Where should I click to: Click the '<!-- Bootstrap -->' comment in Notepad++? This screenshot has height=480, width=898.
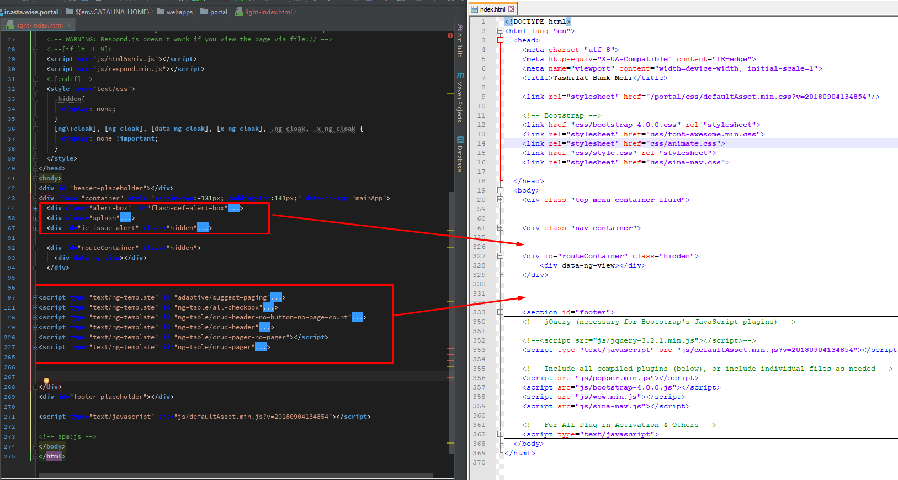pyautogui.click(x=562, y=115)
